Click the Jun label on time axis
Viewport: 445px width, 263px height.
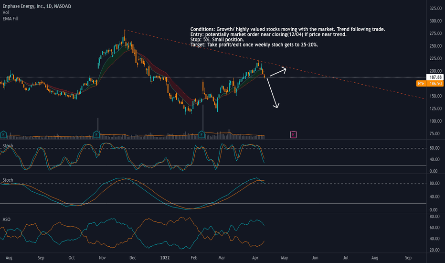click(x=315, y=258)
